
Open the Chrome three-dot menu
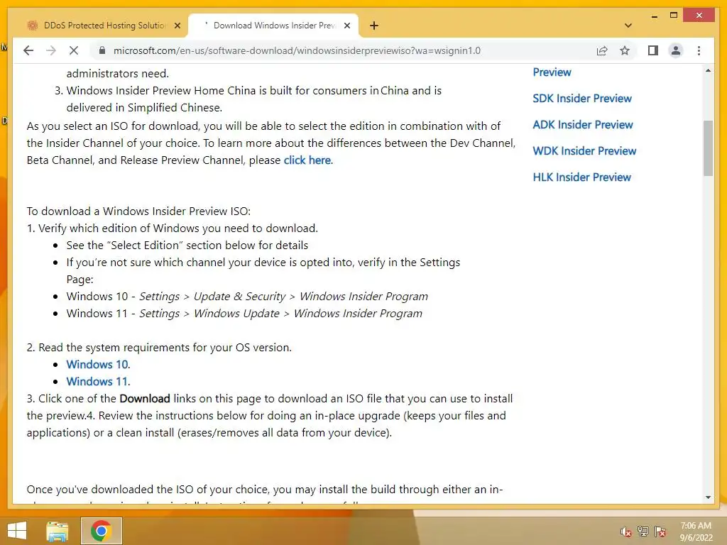coord(699,50)
